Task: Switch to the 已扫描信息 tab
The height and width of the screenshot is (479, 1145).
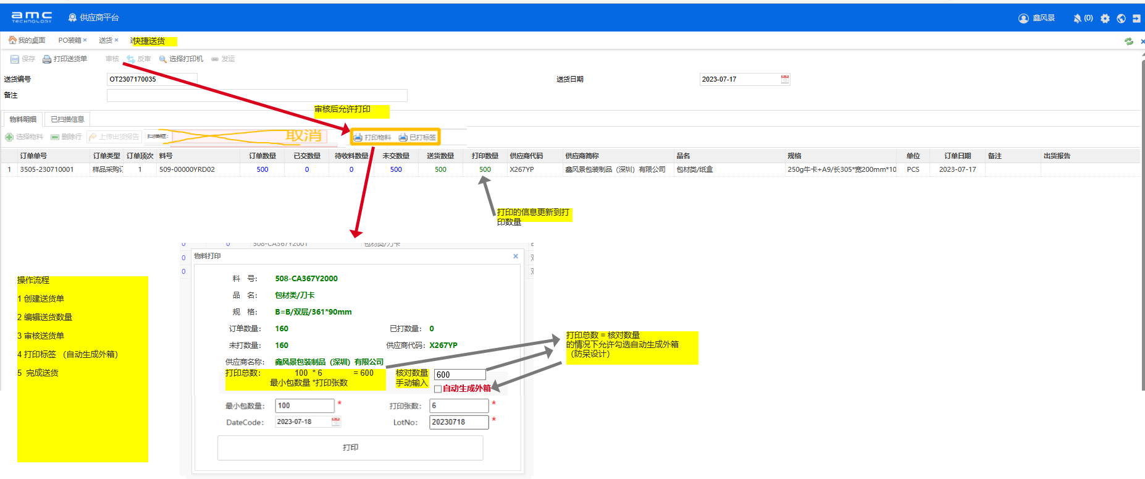Action: click(67, 119)
